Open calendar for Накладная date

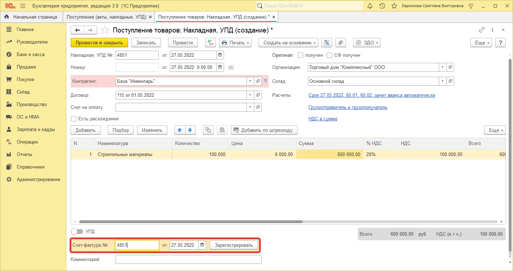point(220,55)
